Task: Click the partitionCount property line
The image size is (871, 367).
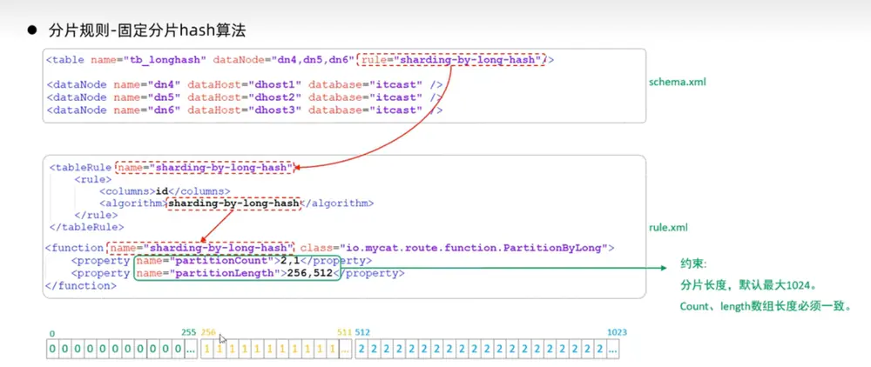Action: (x=221, y=261)
